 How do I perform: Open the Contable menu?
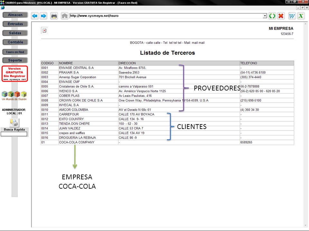pyautogui.click(x=15, y=42)
